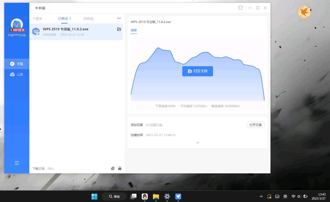Click the browser (IE) icon at the list bottom

point(113,168)
